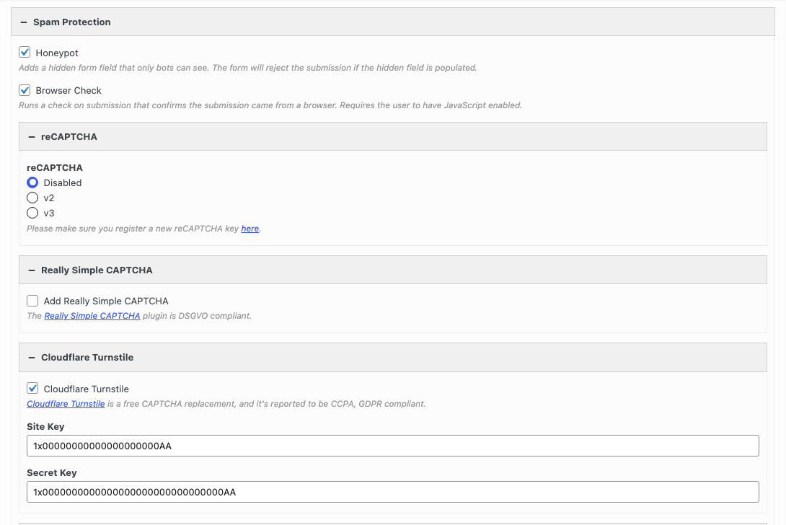Viewport: 786px width, 525px height.
Task: Click the 'free CAPTCHA replacement' description text
Action: 266,404
